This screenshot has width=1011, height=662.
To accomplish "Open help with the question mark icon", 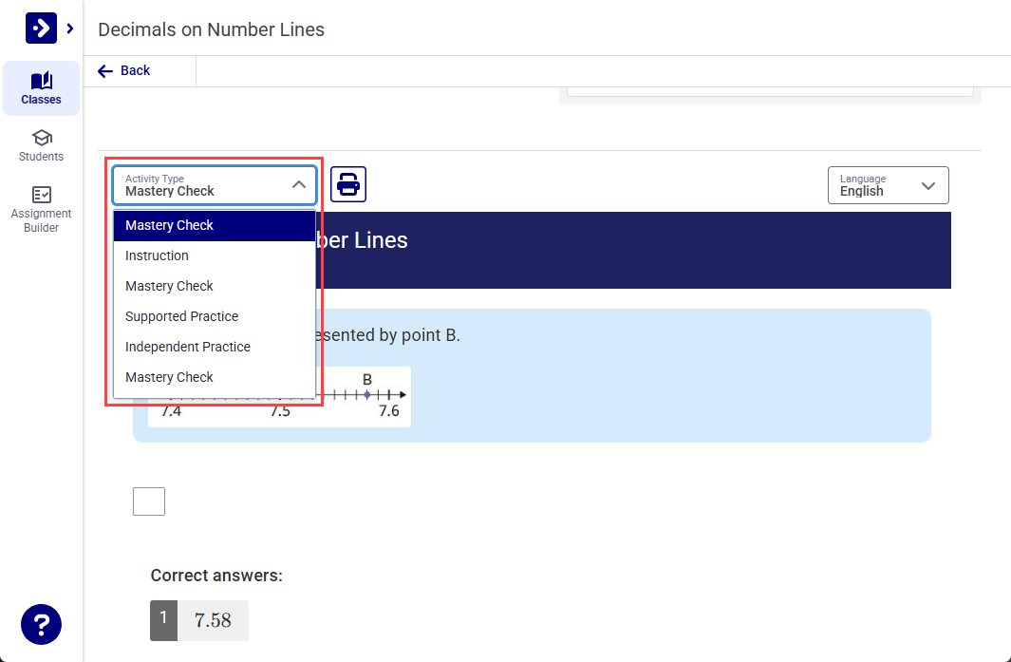I will [41, 624].
